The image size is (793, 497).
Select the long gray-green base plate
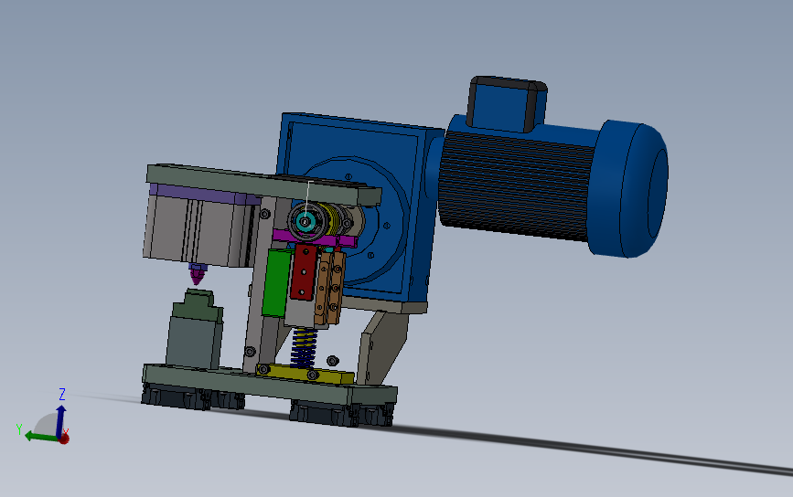(x=269, y=386)
